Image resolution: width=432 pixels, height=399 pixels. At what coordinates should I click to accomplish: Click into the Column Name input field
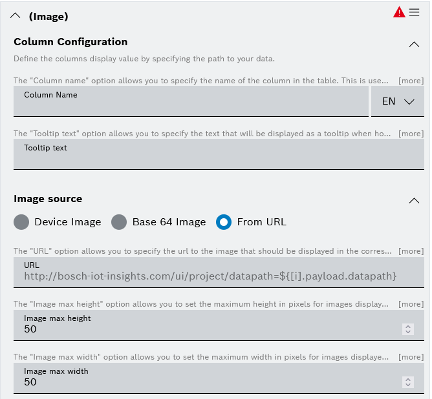[191, 101]
